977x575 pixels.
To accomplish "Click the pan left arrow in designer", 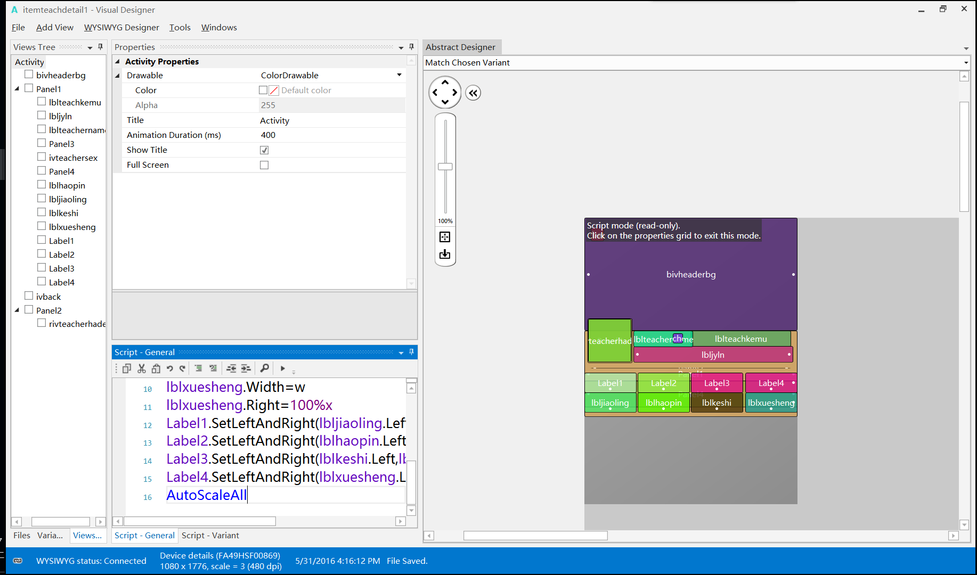I will click(x=435, y=92).
